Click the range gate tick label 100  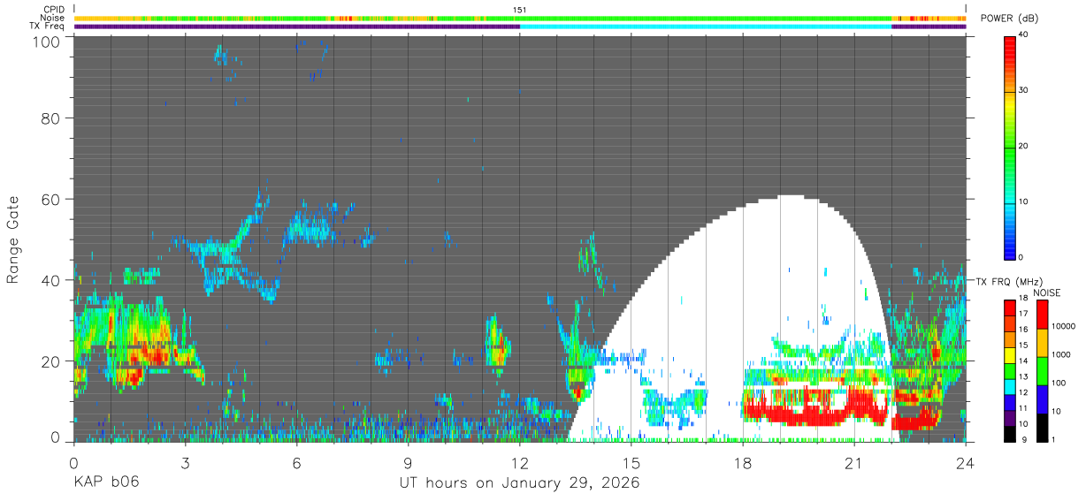point(47,41)
